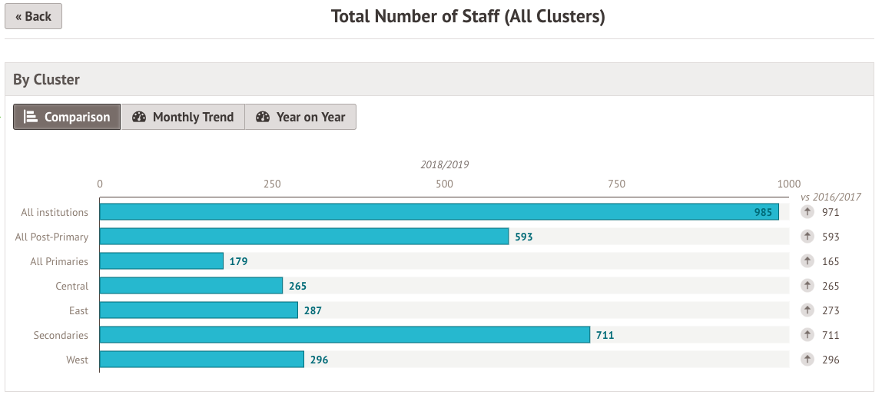Click the All institutions bar showing 985

439,212
